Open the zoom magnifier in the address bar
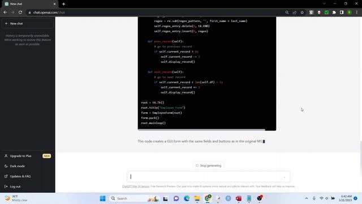 click(287, 12)
